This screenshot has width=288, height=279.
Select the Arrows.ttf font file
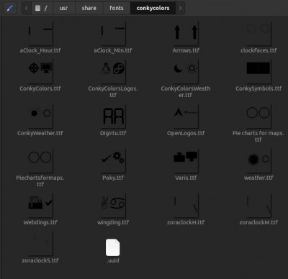click(x=186, y=37)
